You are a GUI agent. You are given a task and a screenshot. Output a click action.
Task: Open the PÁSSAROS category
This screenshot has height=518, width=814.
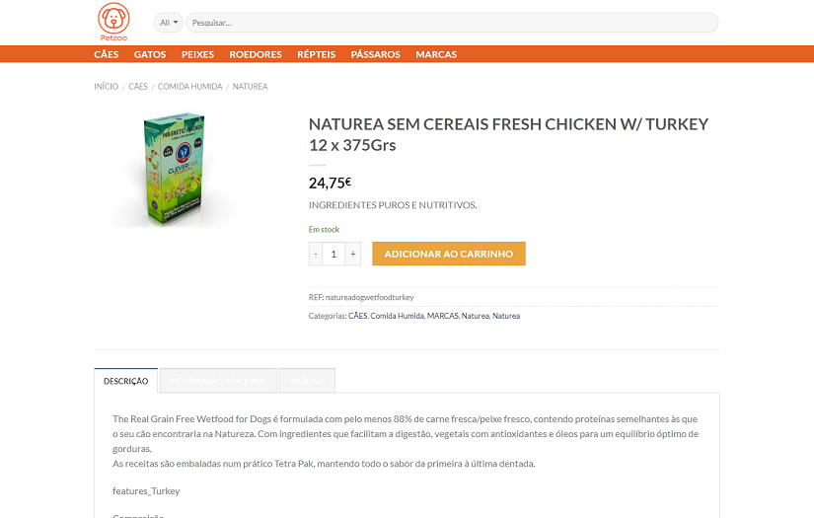pyautogui.click(x=375, y=54)
